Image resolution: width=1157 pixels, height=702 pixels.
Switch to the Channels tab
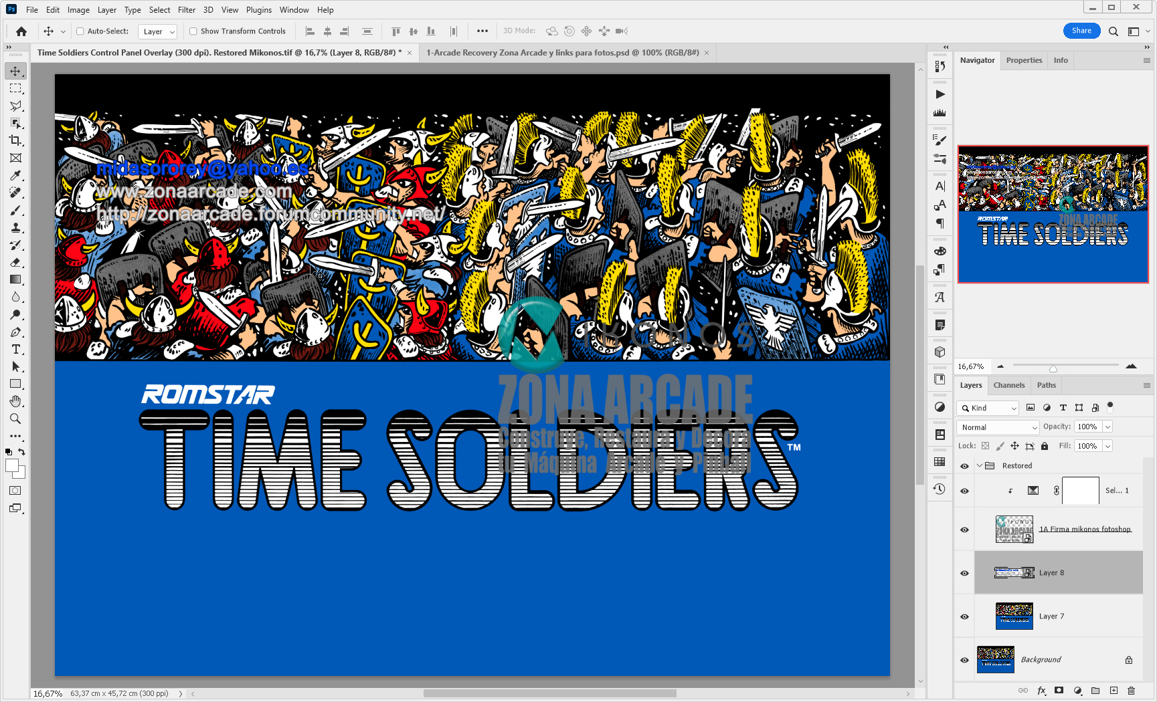pos(1008,385)
